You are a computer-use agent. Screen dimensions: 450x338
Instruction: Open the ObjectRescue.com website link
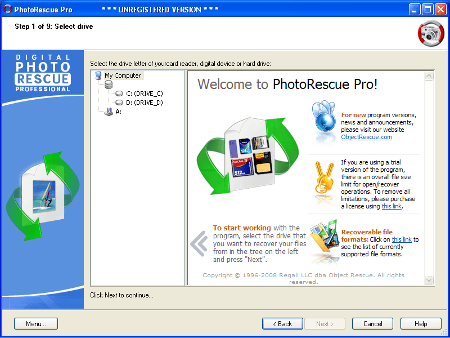tap(366, 137)
